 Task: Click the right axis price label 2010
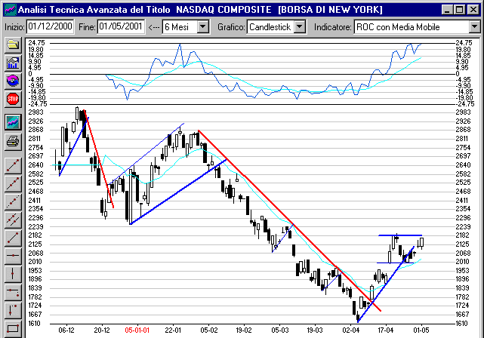coord(462,262)
